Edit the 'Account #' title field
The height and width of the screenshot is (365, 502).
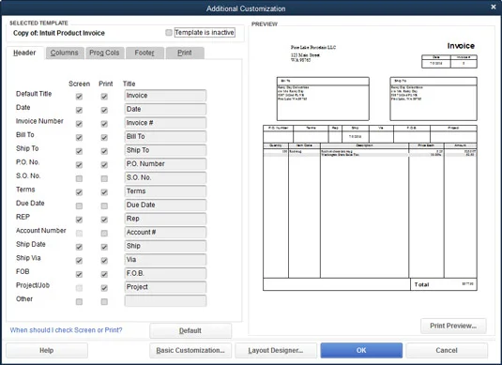pyautogui.click(x=165, y=233)
